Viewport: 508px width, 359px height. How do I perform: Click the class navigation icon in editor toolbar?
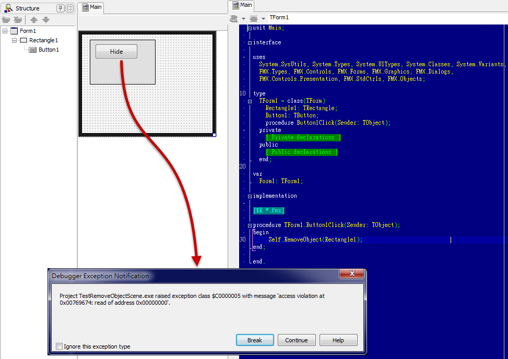233,18
